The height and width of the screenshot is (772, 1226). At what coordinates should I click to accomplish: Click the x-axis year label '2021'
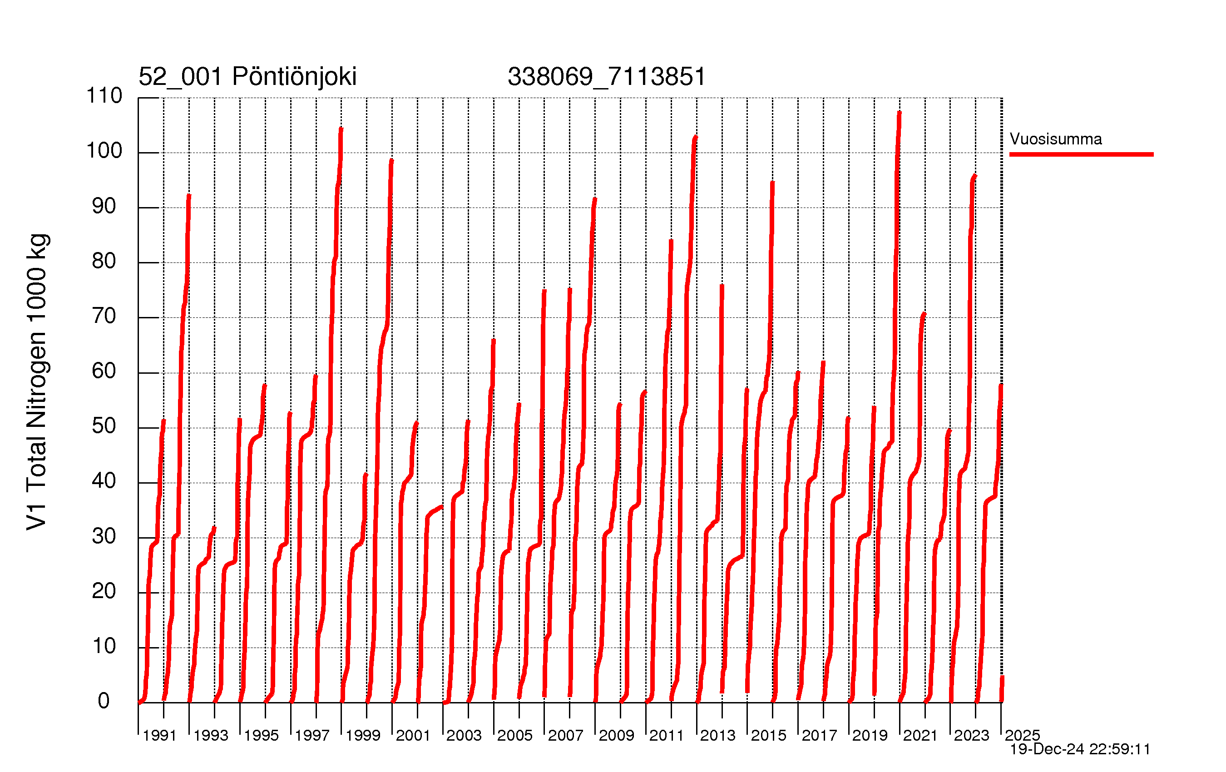click(920, 735)
